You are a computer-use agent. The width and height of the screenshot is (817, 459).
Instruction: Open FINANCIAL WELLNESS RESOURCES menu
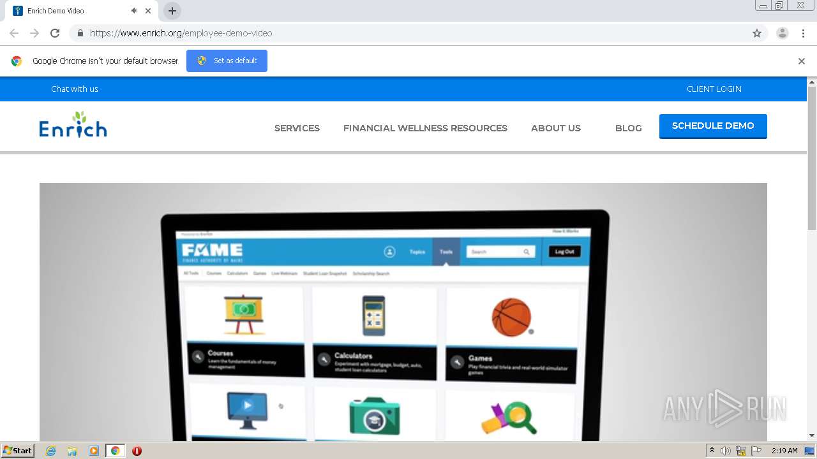[425, 128]
